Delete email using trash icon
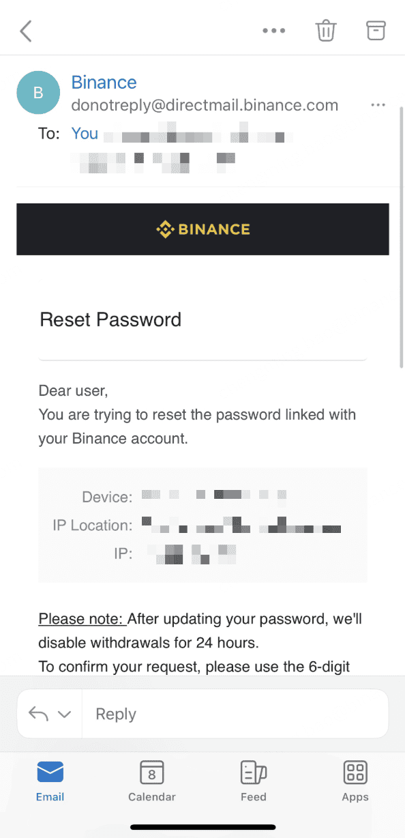 click(326, 31)
